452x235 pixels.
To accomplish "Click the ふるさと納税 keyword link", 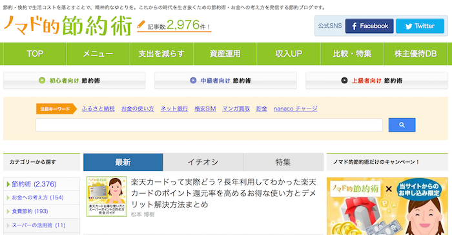I will (98, 108).
